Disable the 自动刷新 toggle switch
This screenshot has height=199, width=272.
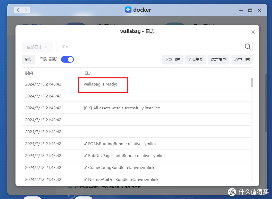67,59
